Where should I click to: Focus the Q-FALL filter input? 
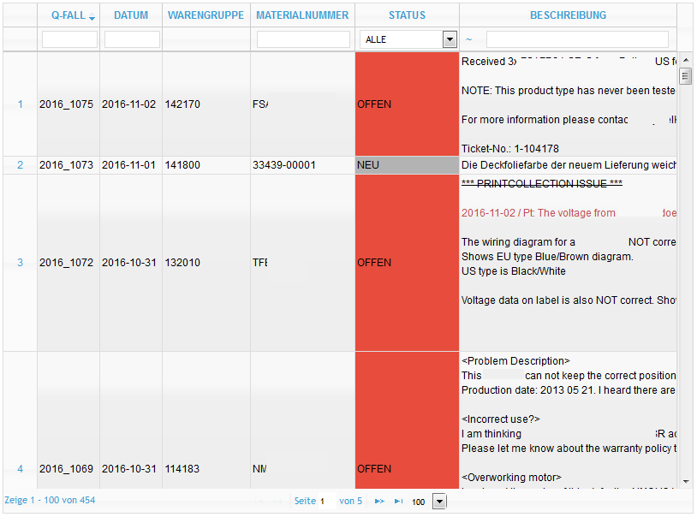(x=70, y=39)
